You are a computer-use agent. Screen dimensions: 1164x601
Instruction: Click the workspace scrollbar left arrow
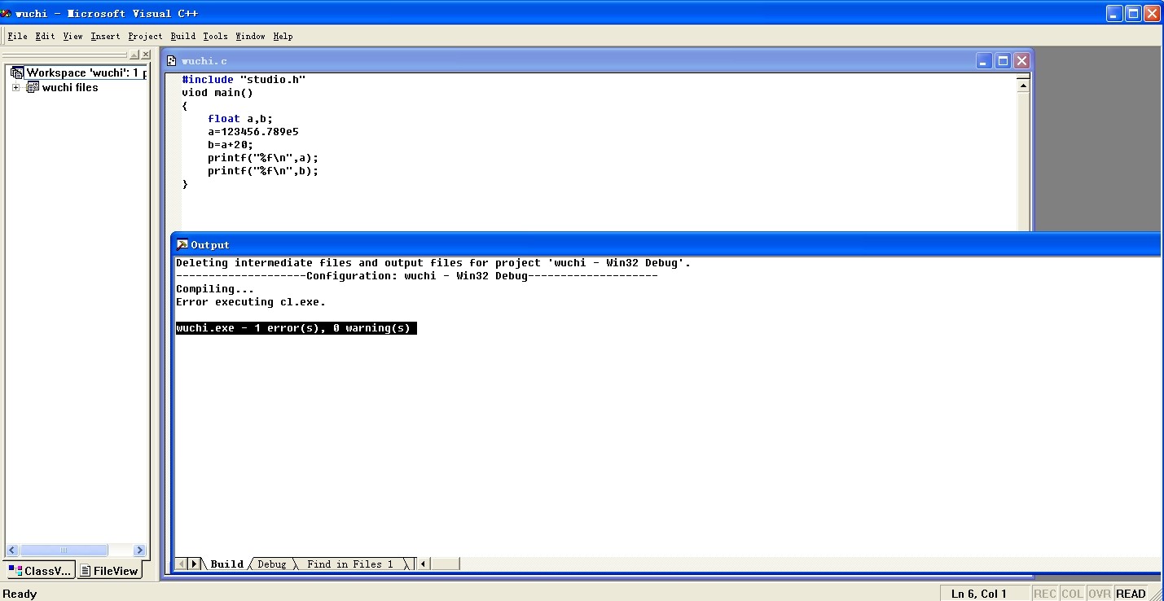(x=11, y=550)
